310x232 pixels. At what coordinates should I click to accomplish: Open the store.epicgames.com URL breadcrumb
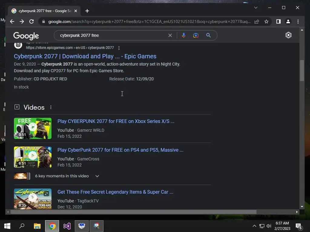(x=70, y=47)
